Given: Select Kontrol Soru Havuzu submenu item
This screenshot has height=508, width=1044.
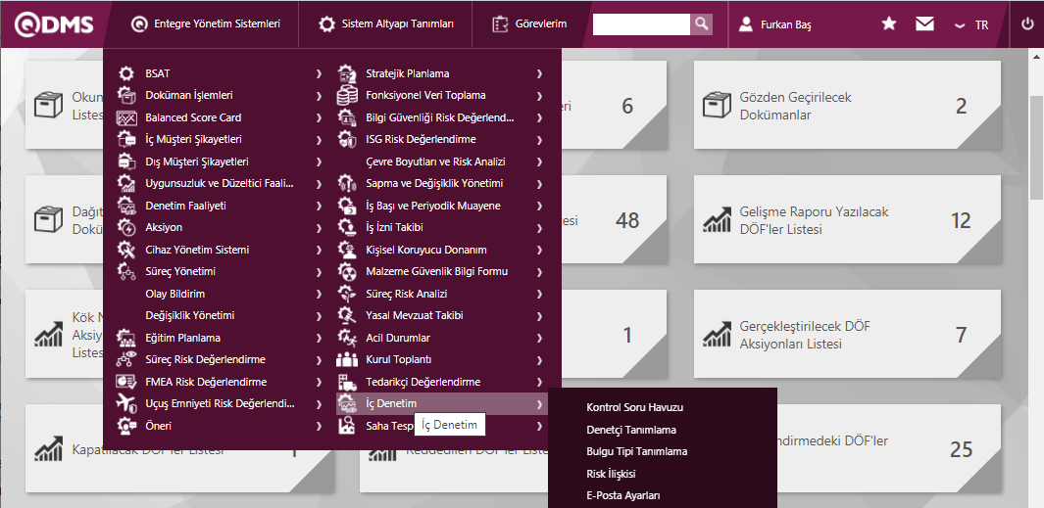Looking at the screenshot, I should coord(634,407).
